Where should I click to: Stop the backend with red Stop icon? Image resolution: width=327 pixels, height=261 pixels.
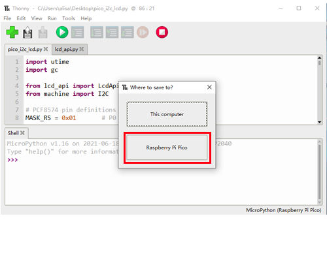pyautogui.click(x=162, y=32)
